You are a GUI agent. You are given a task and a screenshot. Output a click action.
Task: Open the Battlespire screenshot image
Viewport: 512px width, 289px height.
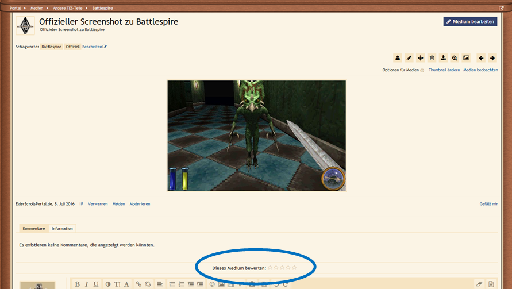(257, 136)
